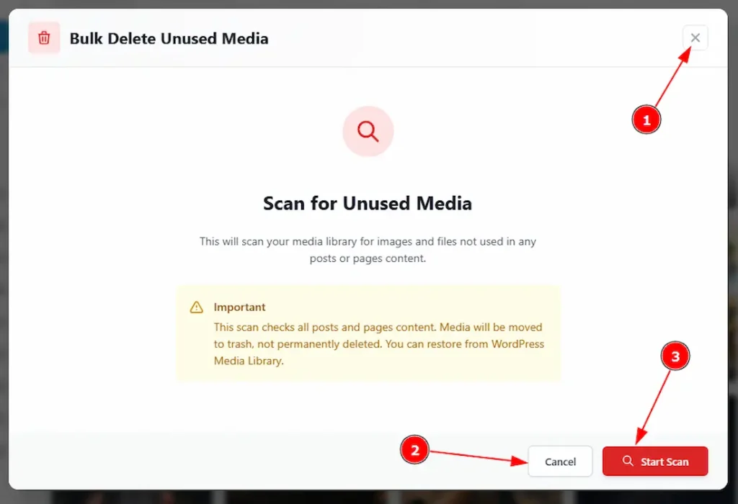The image size is (738, 504).
Task: Click the numbered badge labeled 1
Action: point(646,120)
